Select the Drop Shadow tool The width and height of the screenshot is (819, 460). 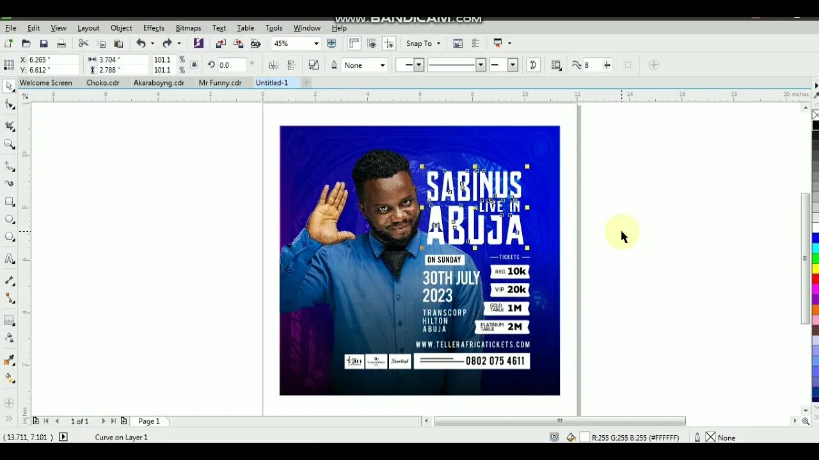[9, 320]
